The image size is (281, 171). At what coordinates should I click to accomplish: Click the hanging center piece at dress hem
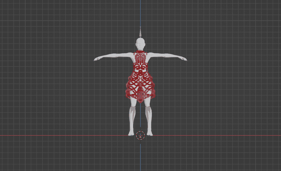(x=140, y=97)
